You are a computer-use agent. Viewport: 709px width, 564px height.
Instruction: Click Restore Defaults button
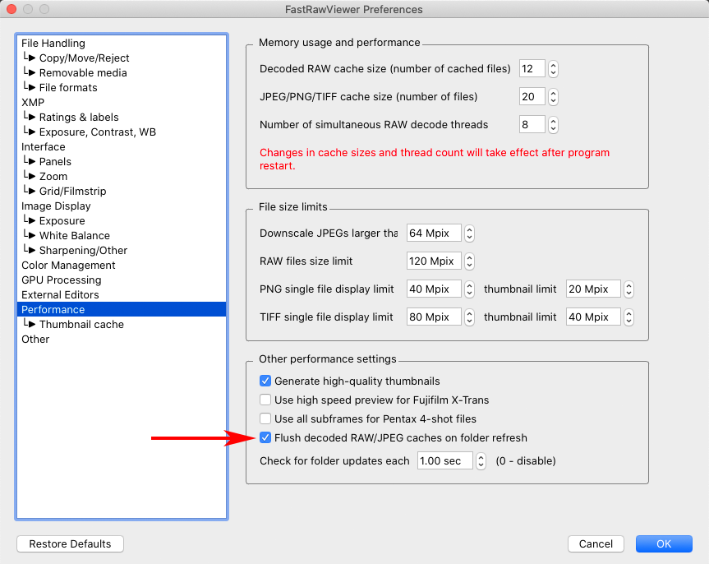click(70, 544)
